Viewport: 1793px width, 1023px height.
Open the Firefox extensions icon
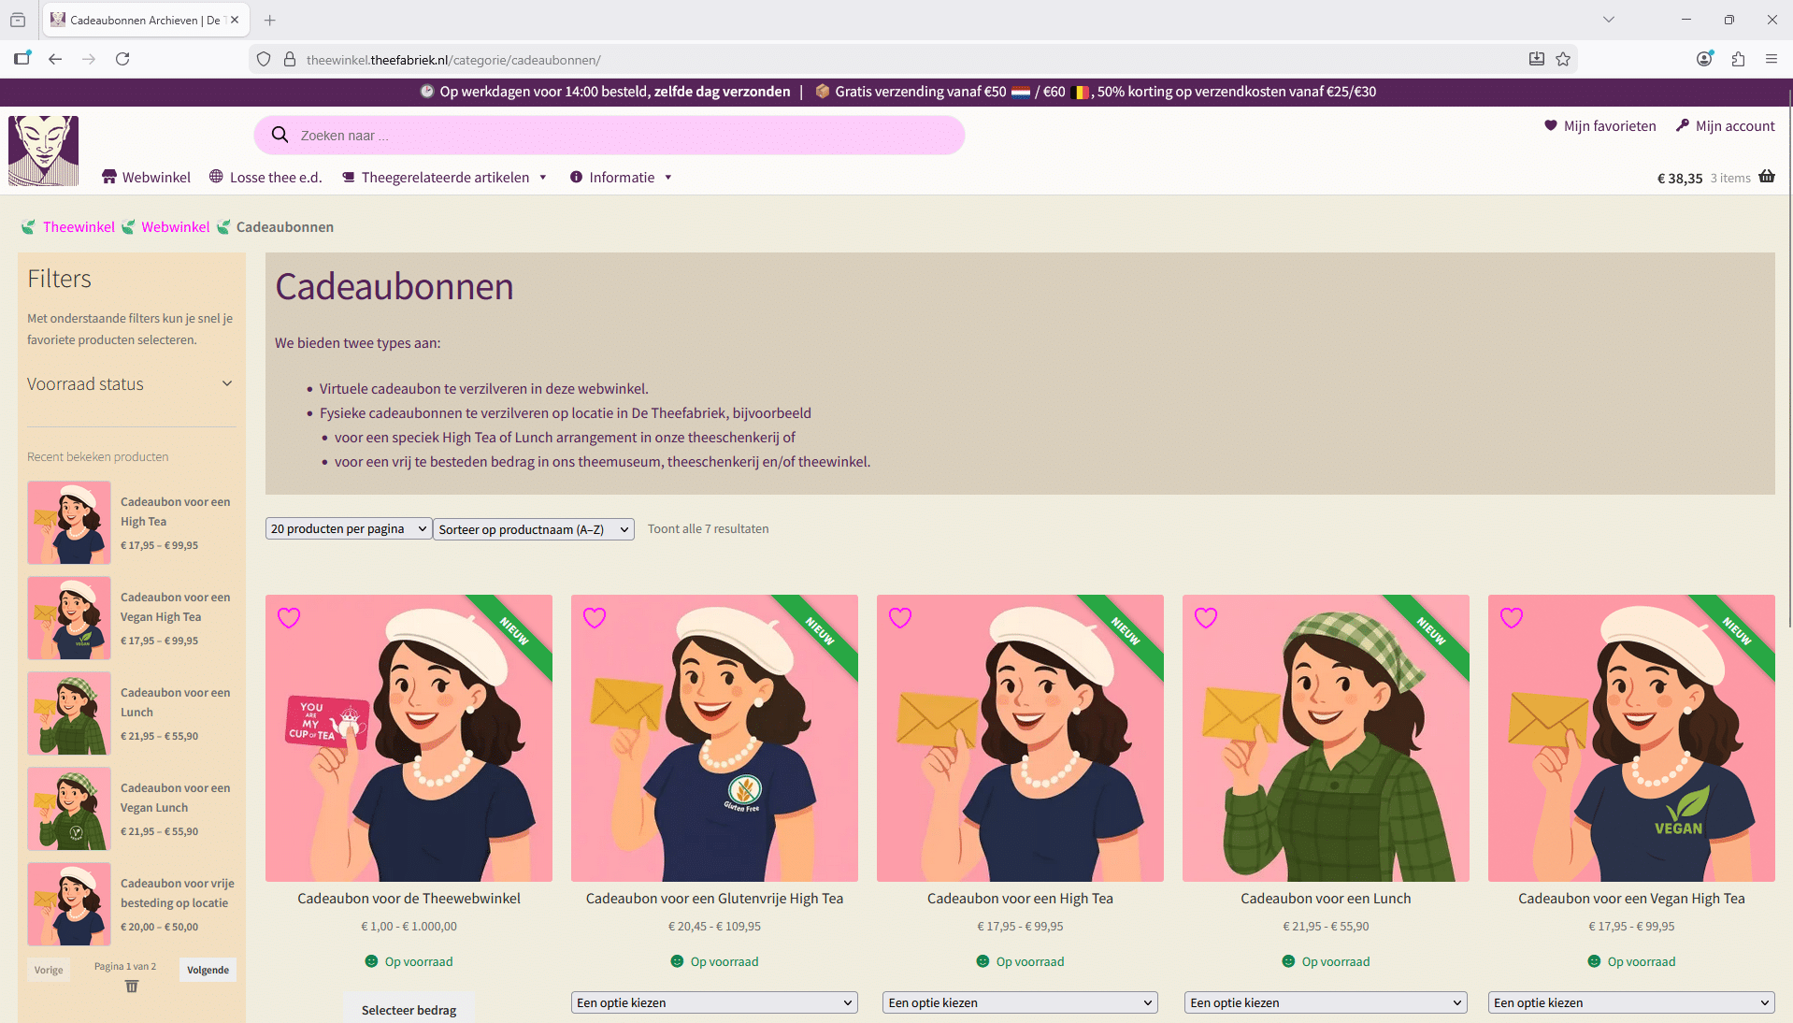1738,60
